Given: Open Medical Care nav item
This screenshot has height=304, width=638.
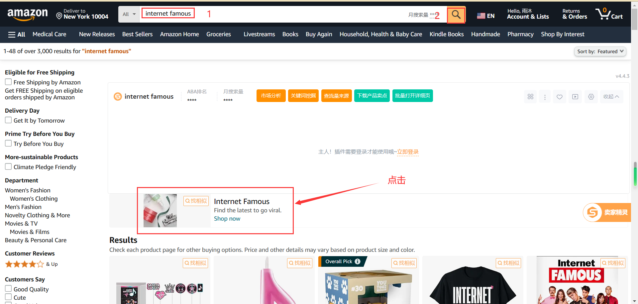Looking at the screenshot, I should [x=50, y=34].
